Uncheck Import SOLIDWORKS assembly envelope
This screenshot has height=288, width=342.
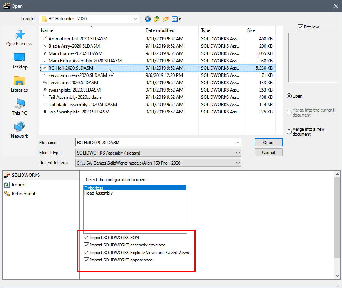coord(86,245)
